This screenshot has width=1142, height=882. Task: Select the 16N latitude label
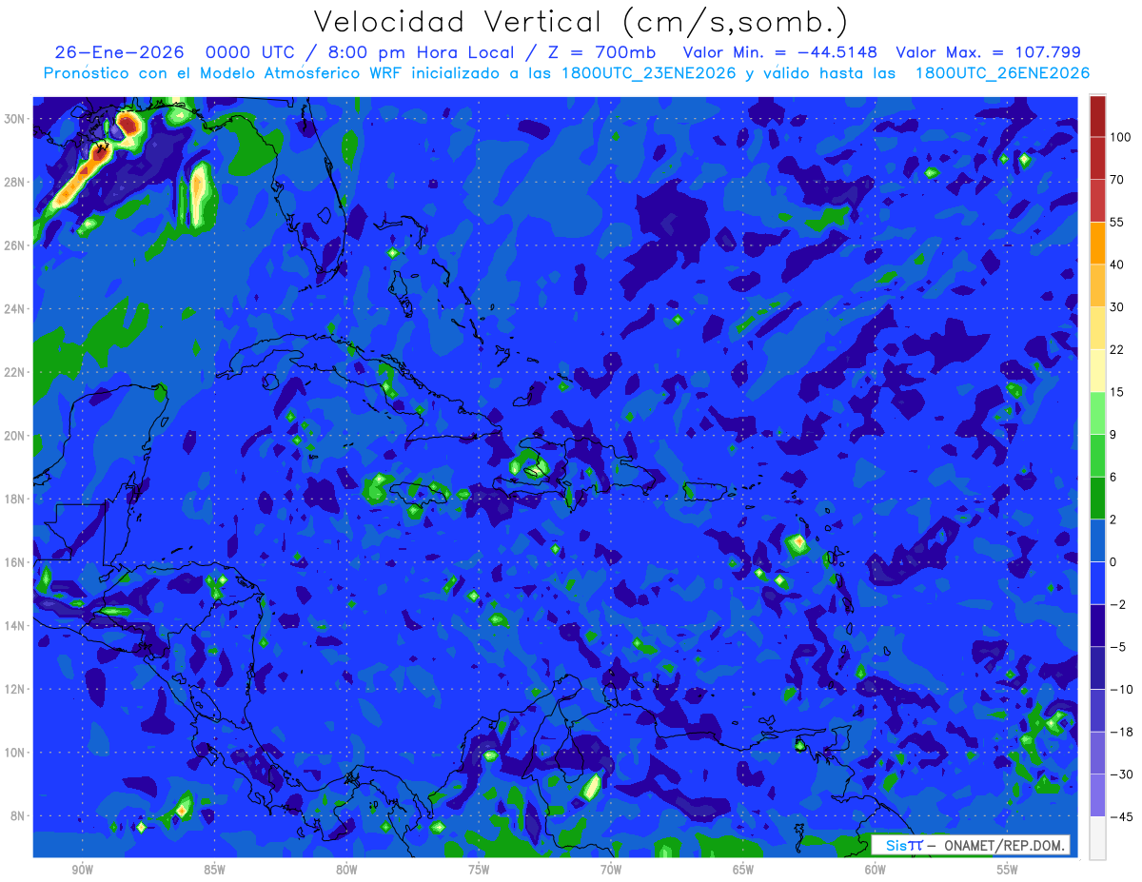(x=15, y=562)
